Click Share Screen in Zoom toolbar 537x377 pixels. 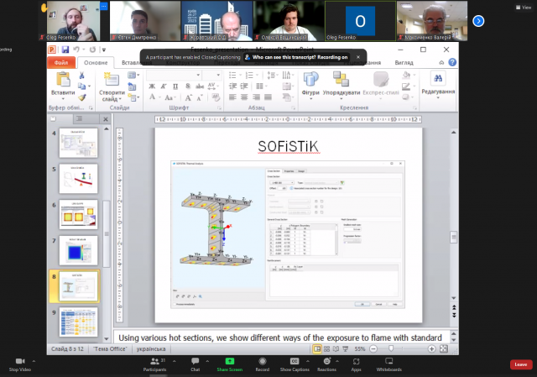(229, 364)
